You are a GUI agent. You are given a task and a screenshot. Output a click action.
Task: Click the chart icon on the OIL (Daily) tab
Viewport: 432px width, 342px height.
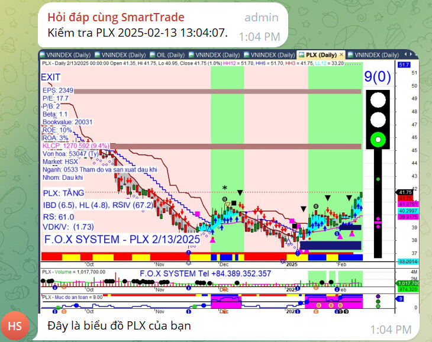pos(152,55)
